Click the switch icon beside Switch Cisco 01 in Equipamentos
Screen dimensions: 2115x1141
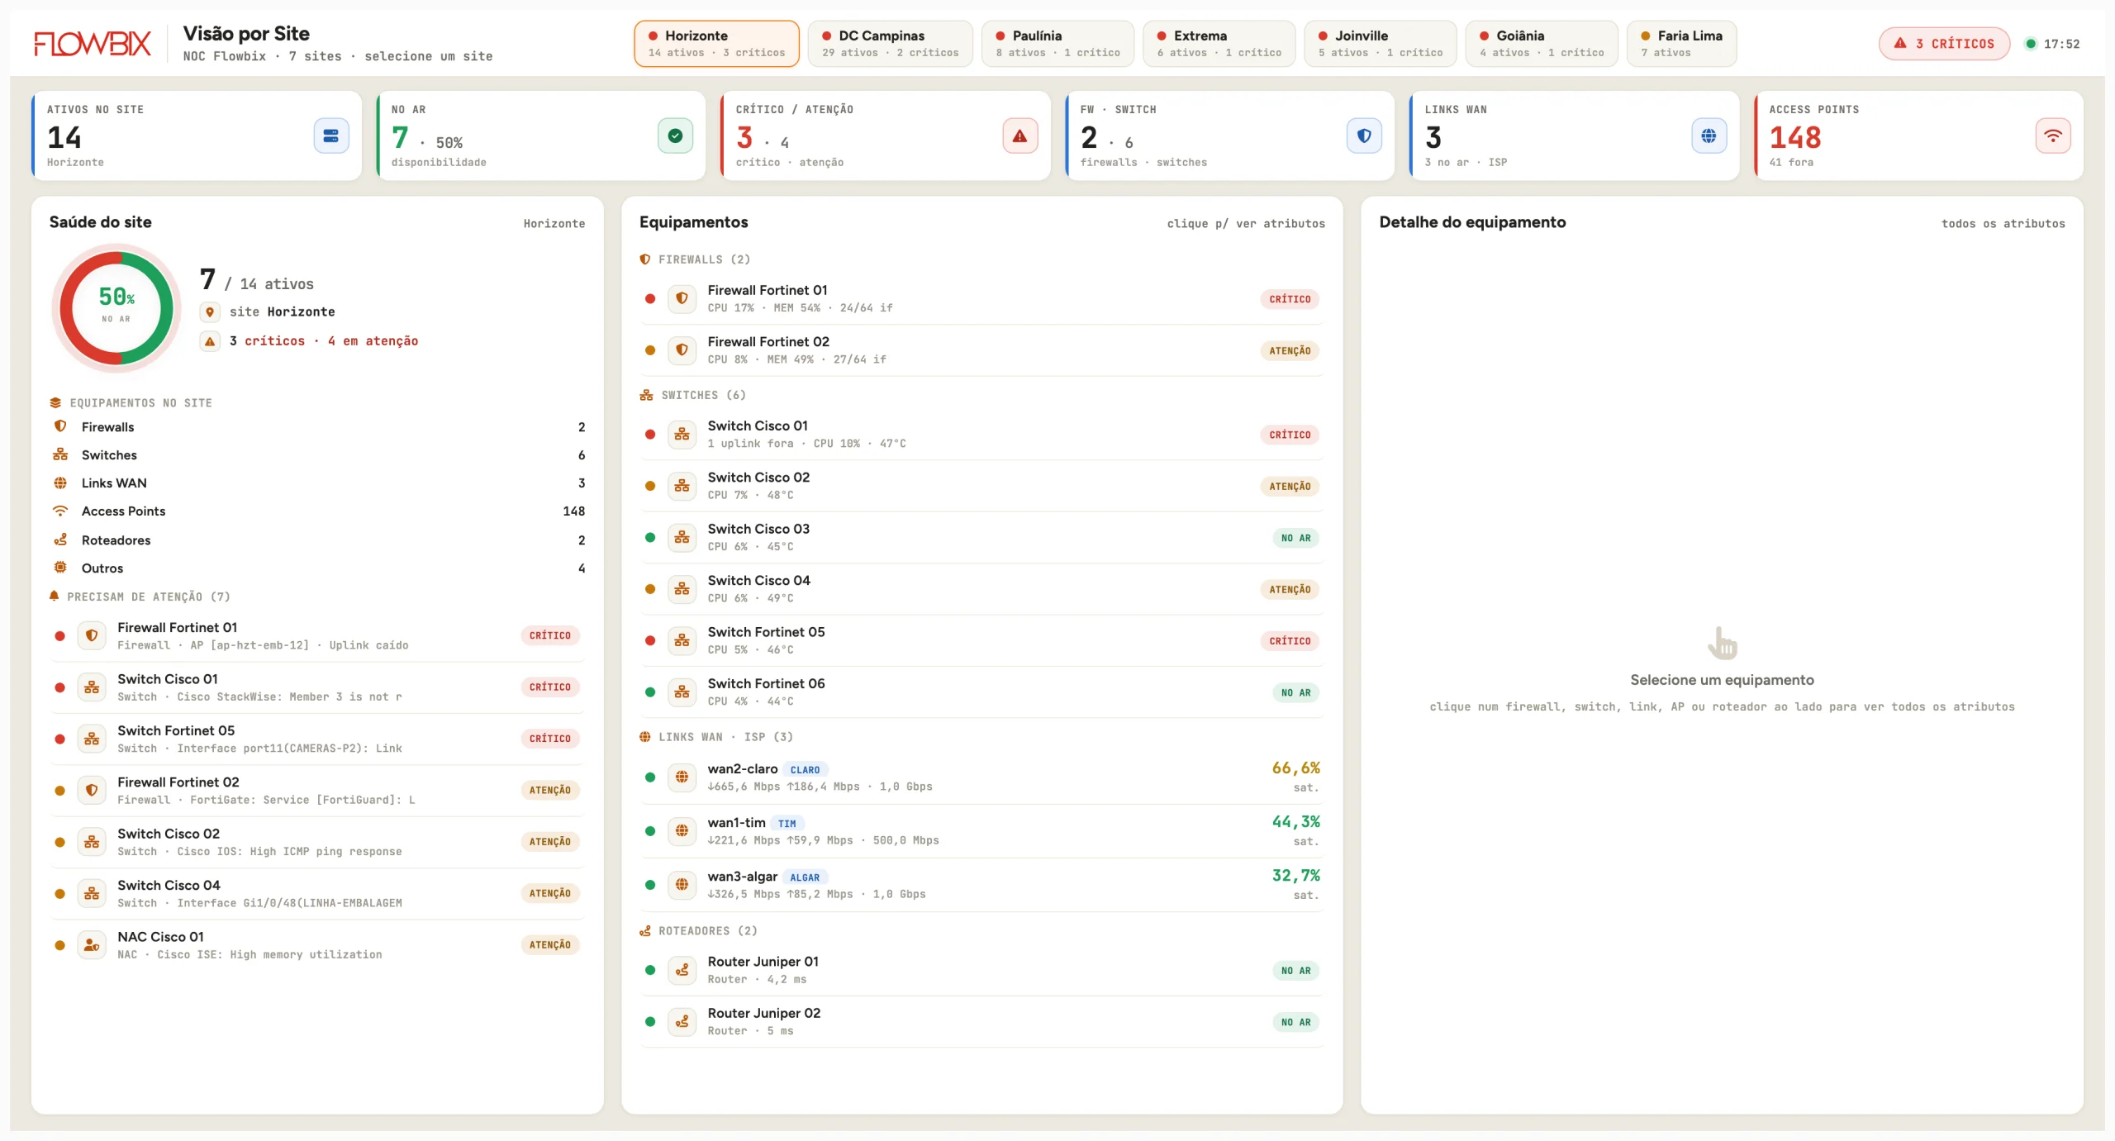point(682,434)
